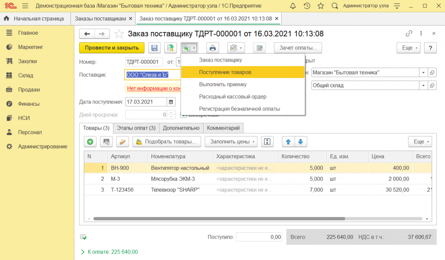Click the save document diskette icon
Image resolution: width=445 pixels, height=260 pixels.
[x=154, y=48]
